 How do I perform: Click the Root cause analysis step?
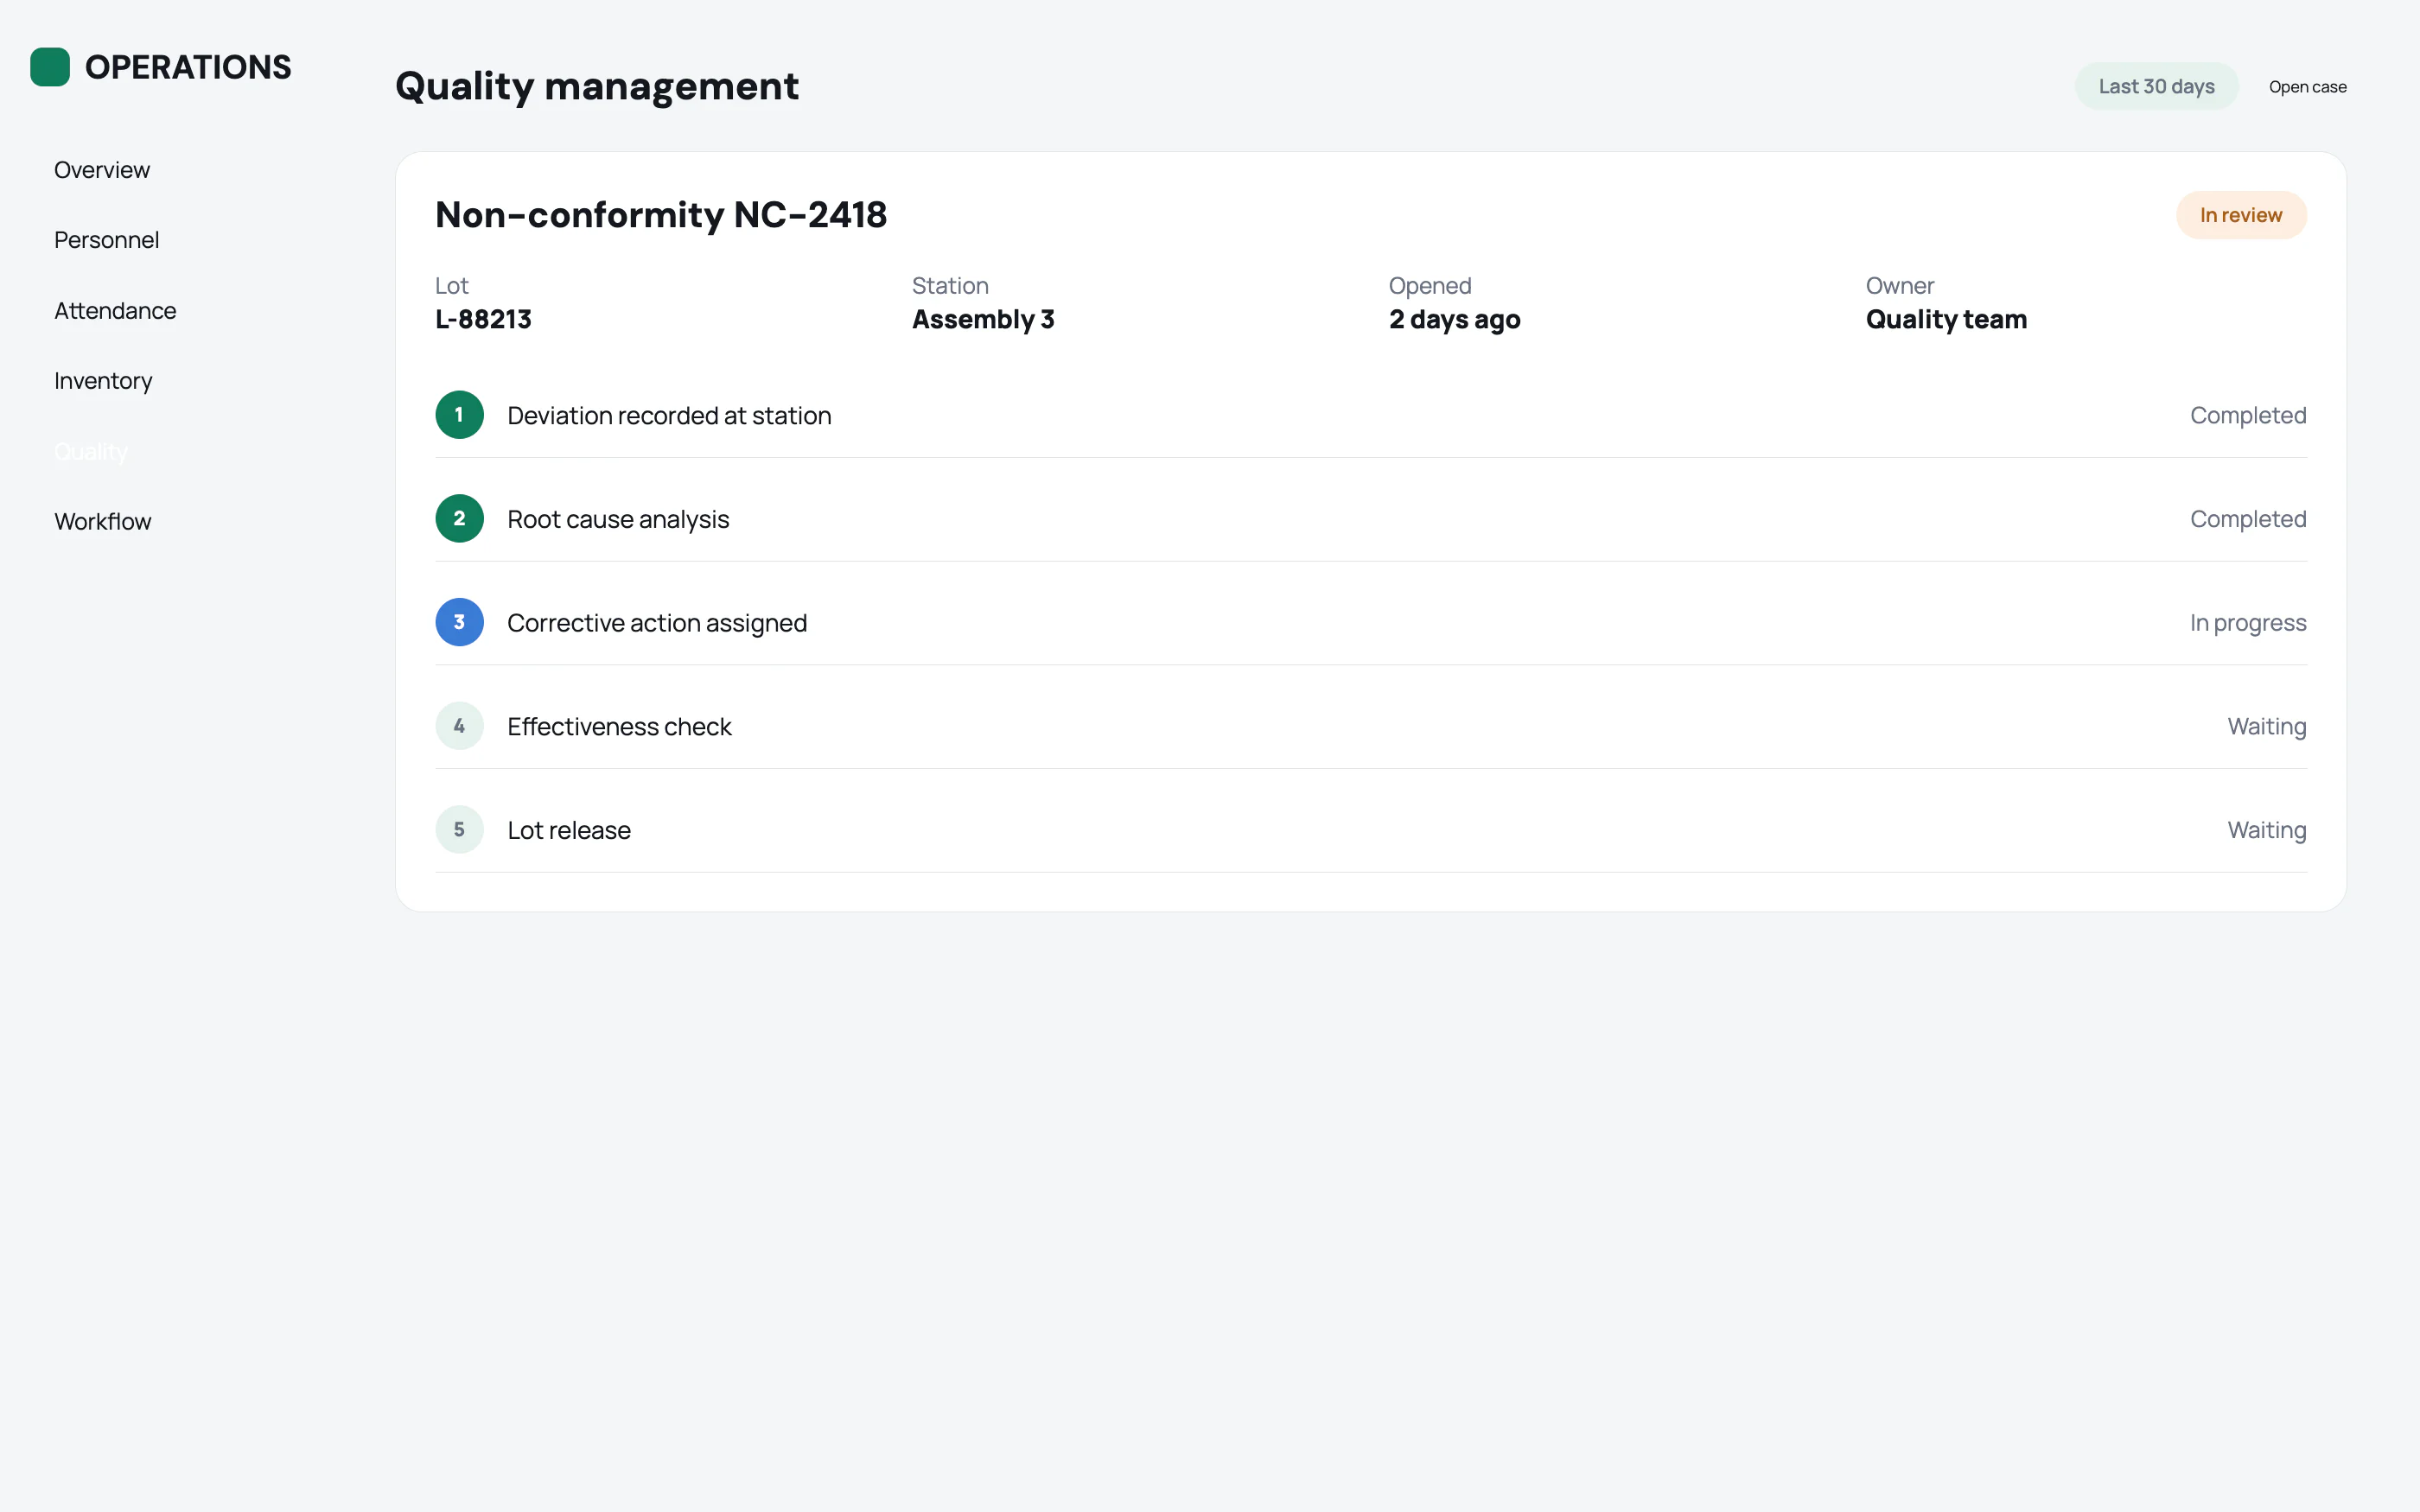(1371, 519)
